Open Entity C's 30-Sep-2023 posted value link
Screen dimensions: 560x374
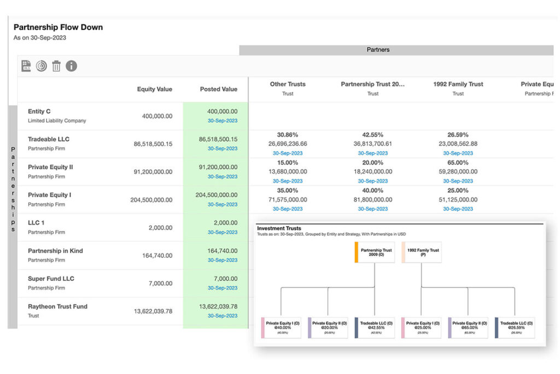pyautogui.click(x=222, y=120)
